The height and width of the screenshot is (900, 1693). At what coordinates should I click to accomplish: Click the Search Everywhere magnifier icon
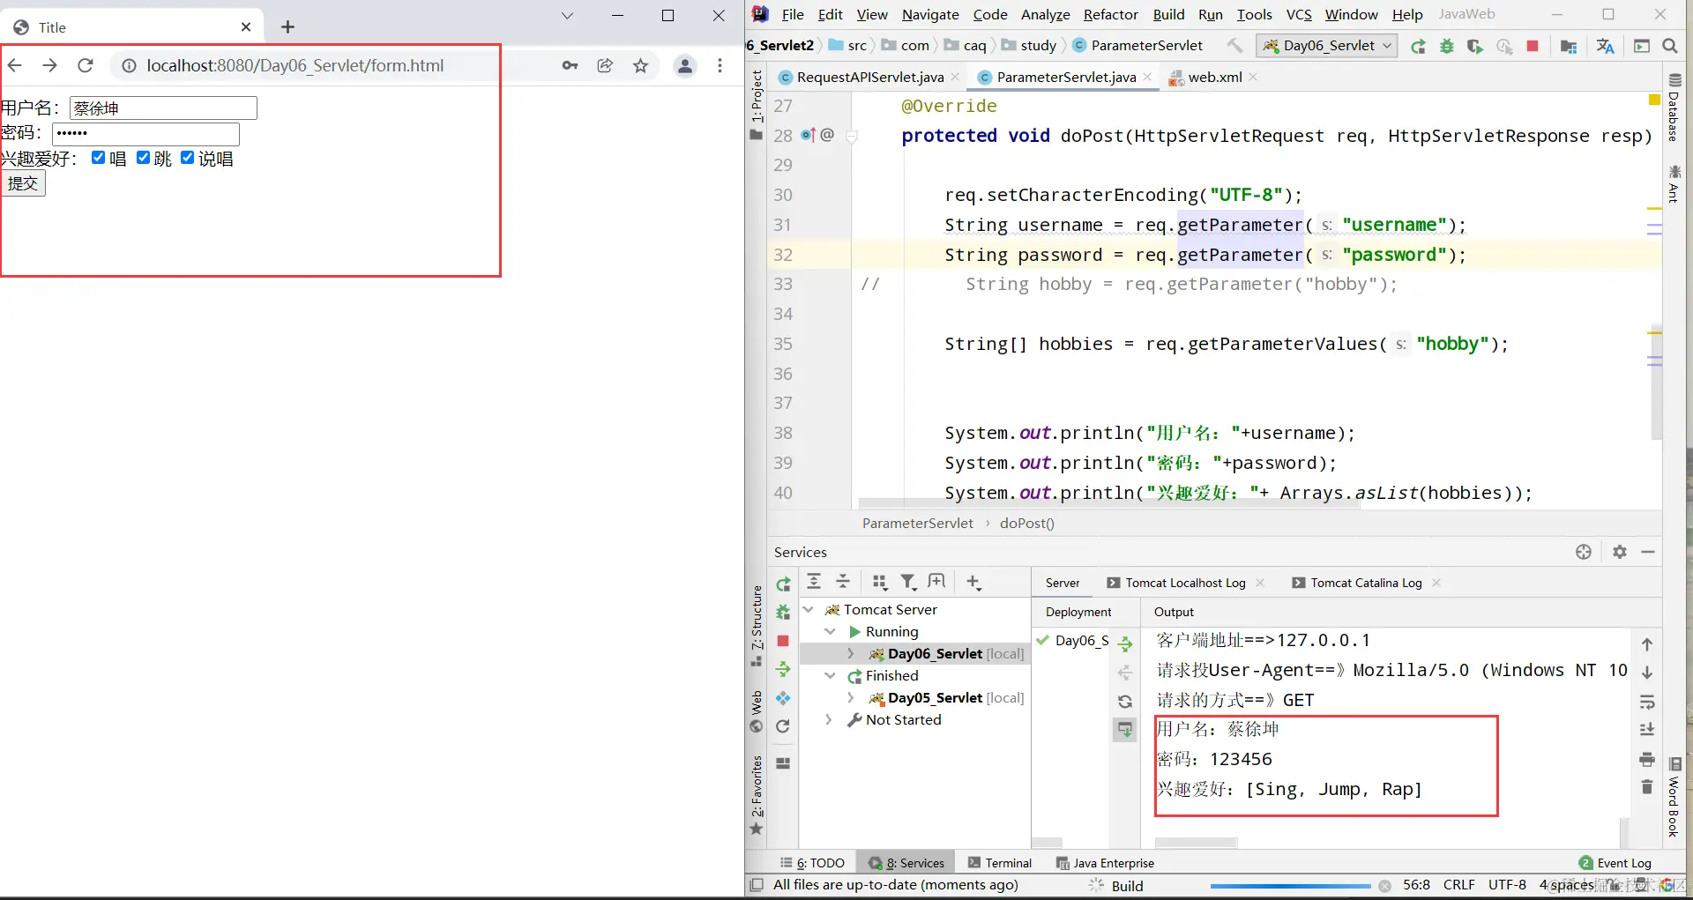tap(1669, 47)
